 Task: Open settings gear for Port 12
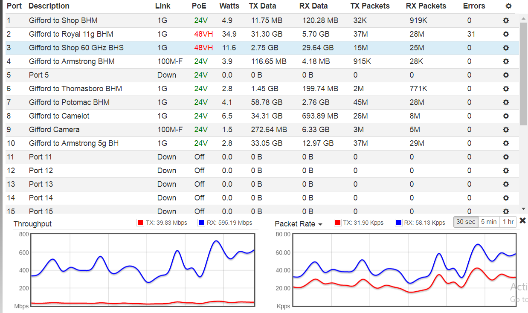pyautogui.click(x=506, y=171)
